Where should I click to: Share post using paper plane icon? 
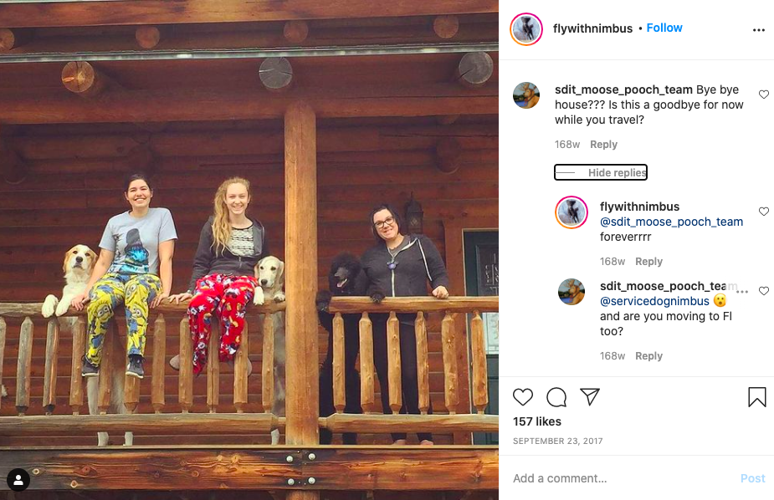point(589,396)
